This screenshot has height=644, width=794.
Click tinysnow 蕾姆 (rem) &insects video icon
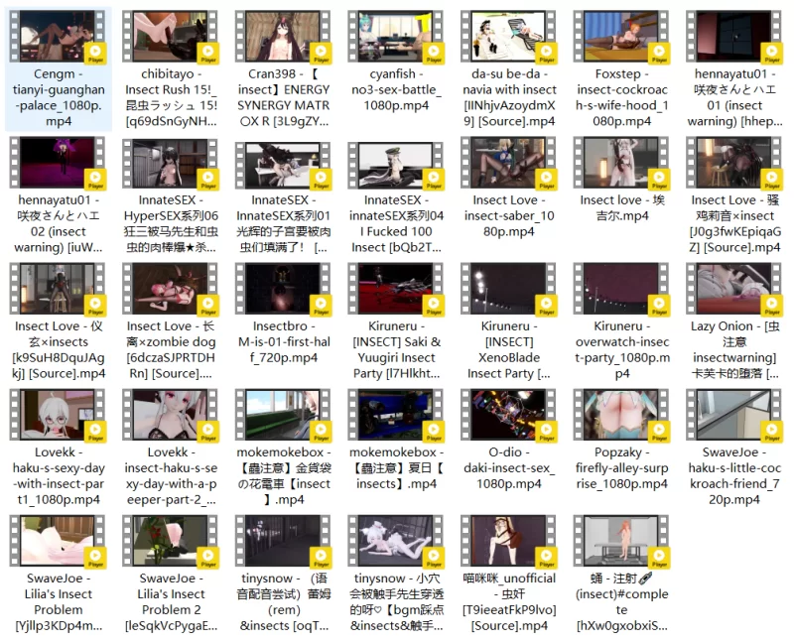pyautogui.click(x=283, y=540)
